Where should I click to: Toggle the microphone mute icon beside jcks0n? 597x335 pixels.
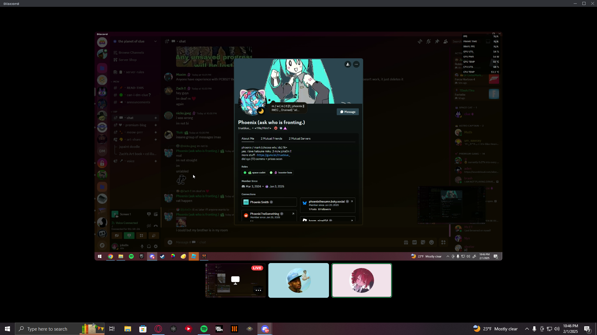(142, 246)
